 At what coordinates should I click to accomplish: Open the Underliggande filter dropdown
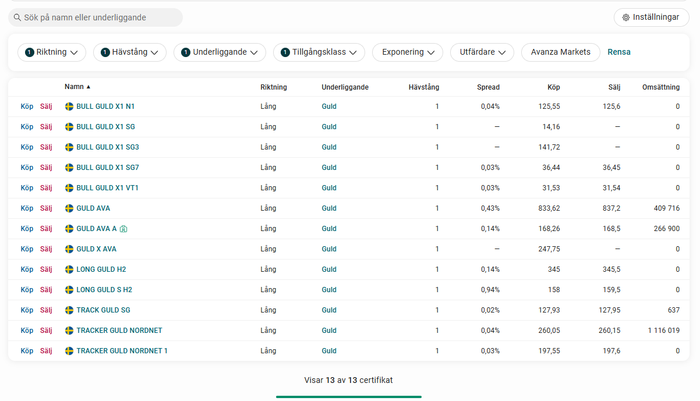tap(220, 52)
